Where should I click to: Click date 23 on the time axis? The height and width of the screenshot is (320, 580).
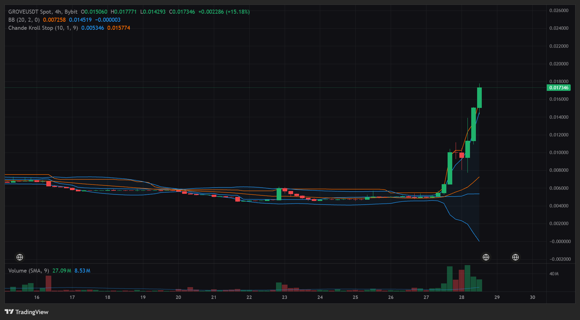click(x=284, y=297)
